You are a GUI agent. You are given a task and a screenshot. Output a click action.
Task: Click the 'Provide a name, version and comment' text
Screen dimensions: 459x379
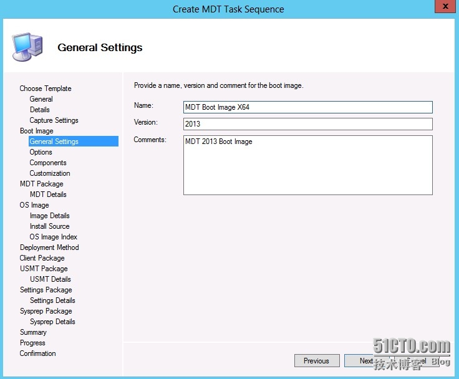tap(219, 85)
